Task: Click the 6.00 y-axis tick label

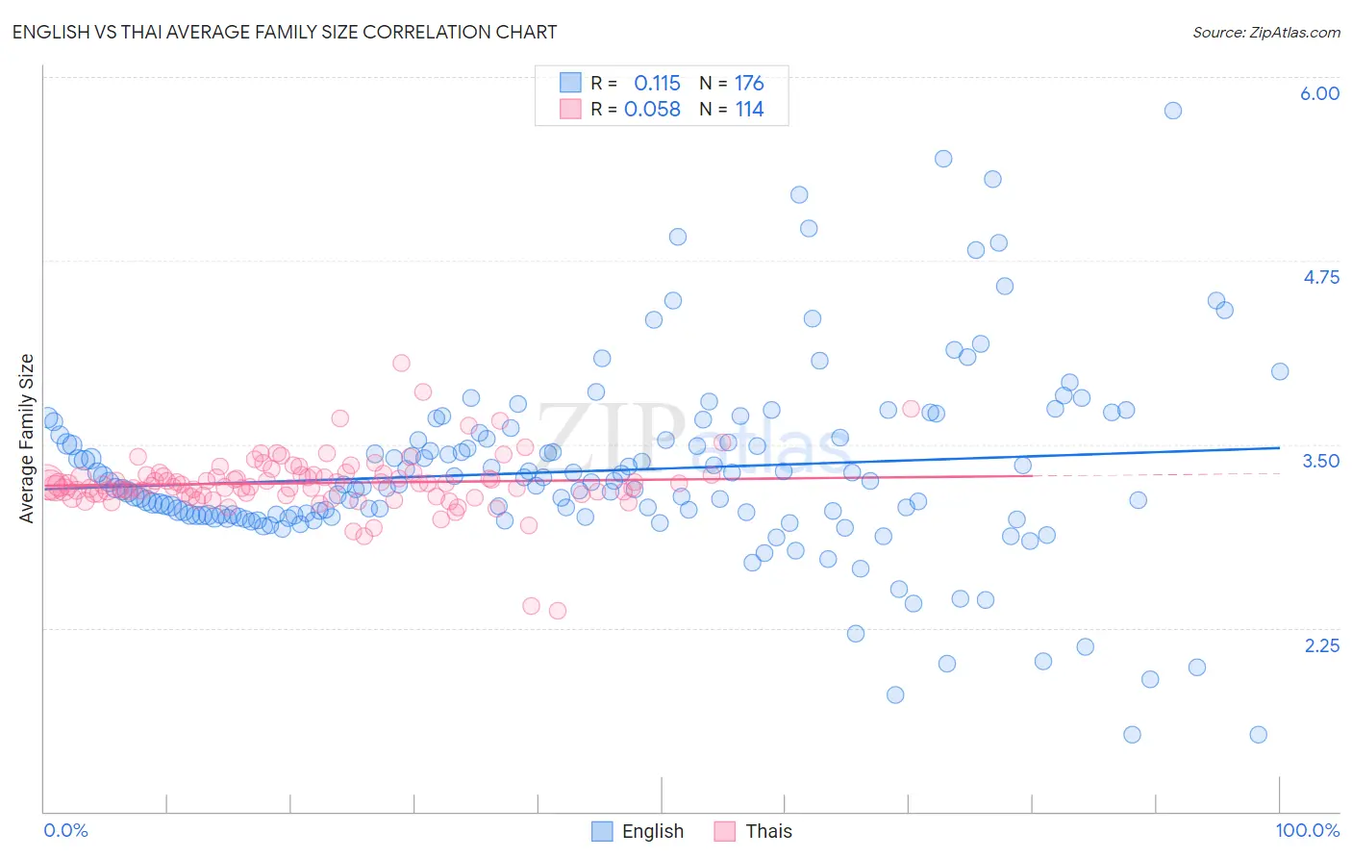Action: (x=1319, y=93)
